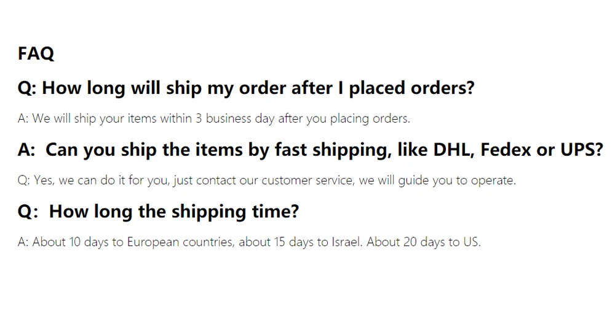Image resolution: width=615 pixels, height=316 pixels.
Task: Click the answer about contacting customer service
Action: [267, 180]
